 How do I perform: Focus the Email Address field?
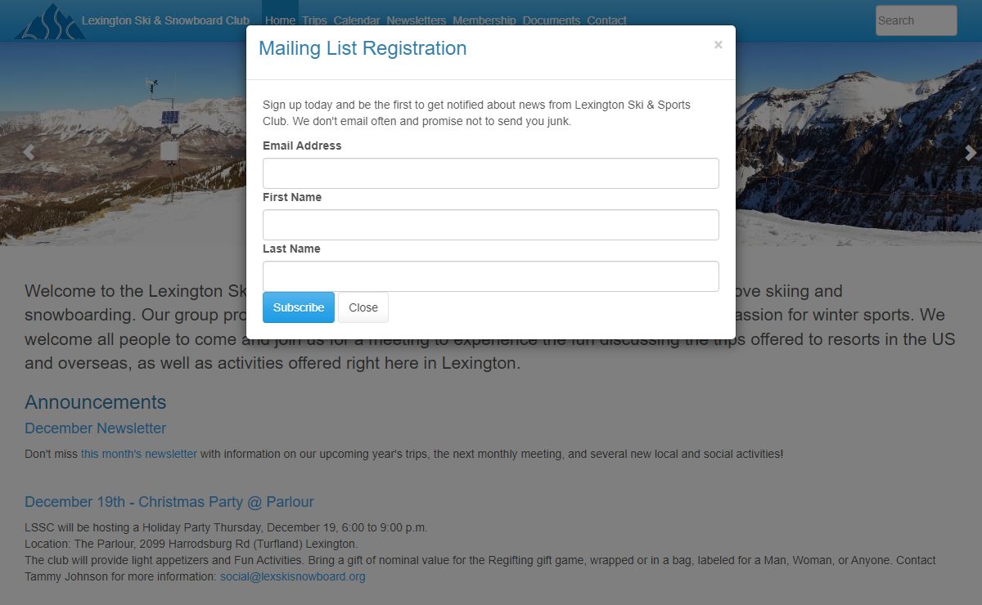coord(490,173)
